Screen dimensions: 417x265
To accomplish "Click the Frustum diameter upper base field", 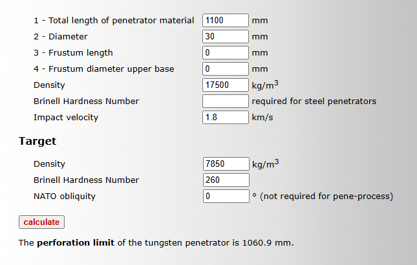I will click(x=226, y=69).
